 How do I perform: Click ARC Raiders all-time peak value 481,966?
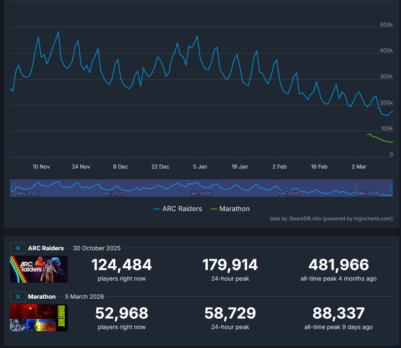(338, 265)
